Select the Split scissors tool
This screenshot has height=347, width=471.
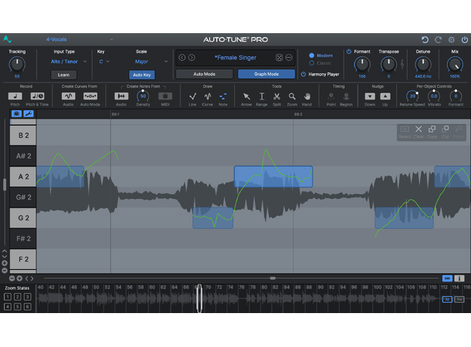(x=276, y=96)
